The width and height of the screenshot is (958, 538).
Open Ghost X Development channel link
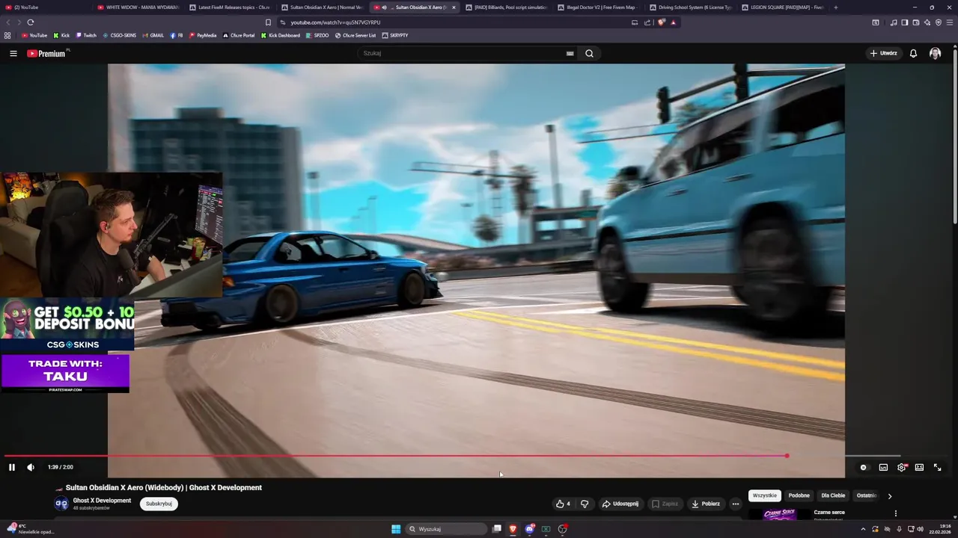coord(102,501)
